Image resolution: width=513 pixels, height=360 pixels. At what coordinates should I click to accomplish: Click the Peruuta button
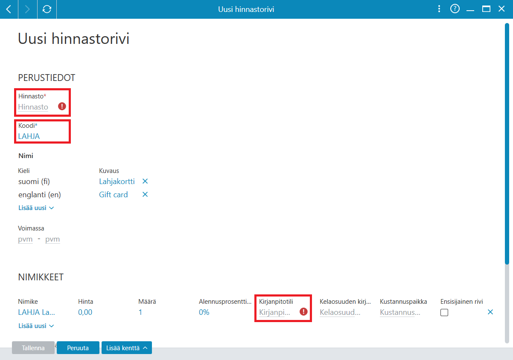coord(78,348)
